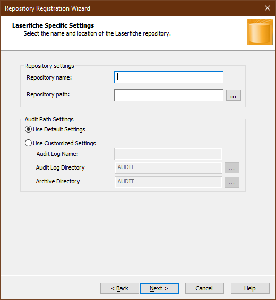276x300 pixels.
Task: Click the Audit Path Settings group label
Action: pyautogui.click(x=49, y=119)
